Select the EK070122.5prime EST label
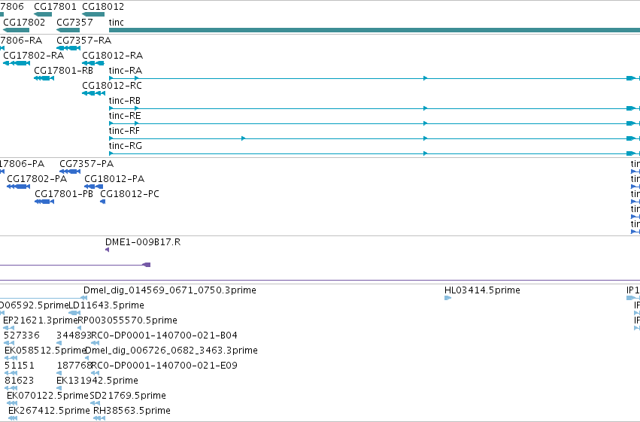The height and width of the screenshot is (422, 640). 47,396
